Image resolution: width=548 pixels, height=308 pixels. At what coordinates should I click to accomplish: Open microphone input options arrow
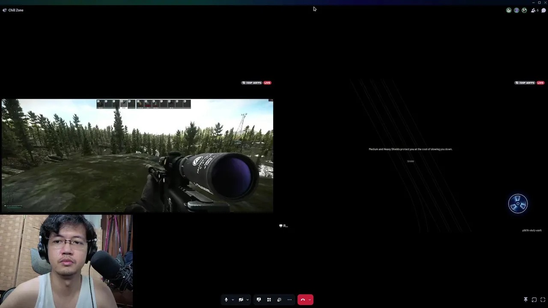tap(232, 300)
